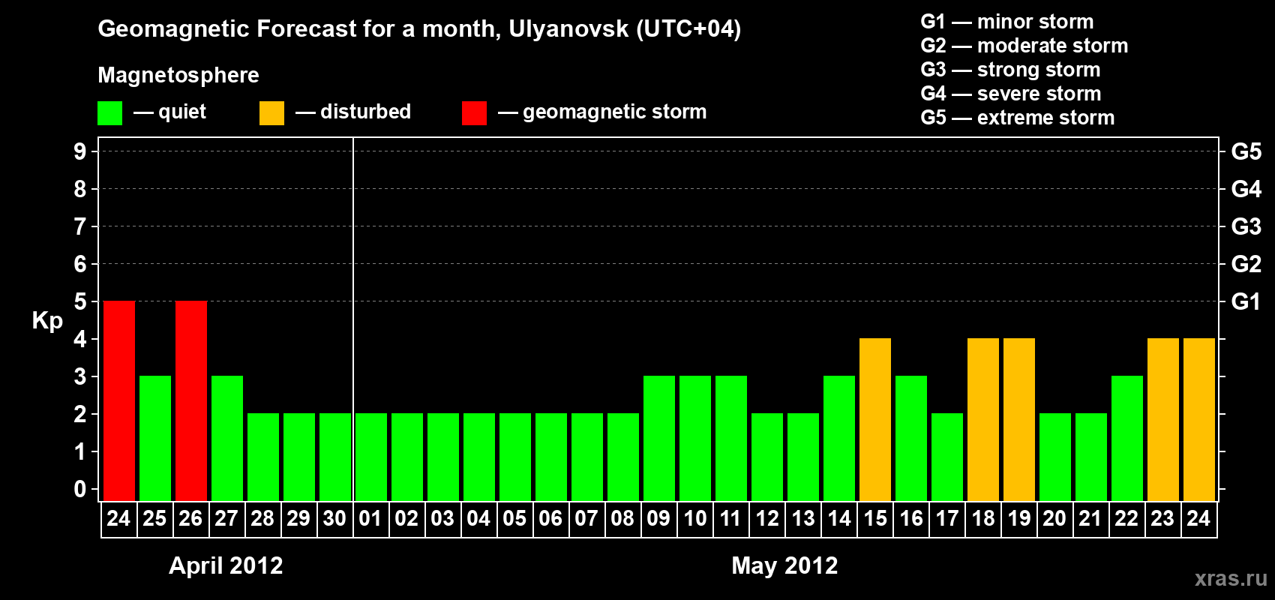
Task: Click the orange disturbed legend swatch
Action: pyautogui.click(x=271, y=113)
